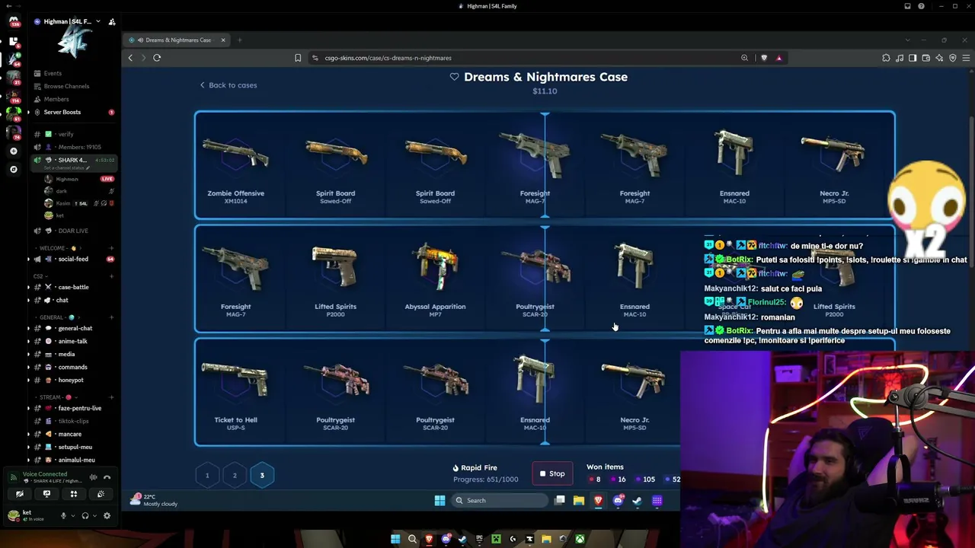
Task: Open Discord direct messages home icon
Action: pyautogui.click(x=14, y=21)
